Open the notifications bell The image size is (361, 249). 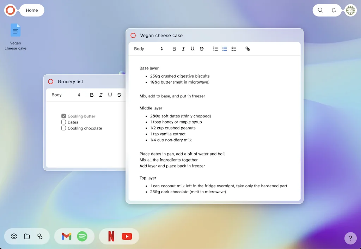pos(334,10)
